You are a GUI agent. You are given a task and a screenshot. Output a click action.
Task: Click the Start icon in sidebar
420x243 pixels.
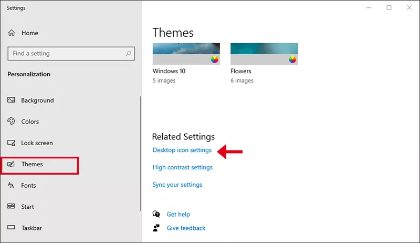tap(11, 207)
